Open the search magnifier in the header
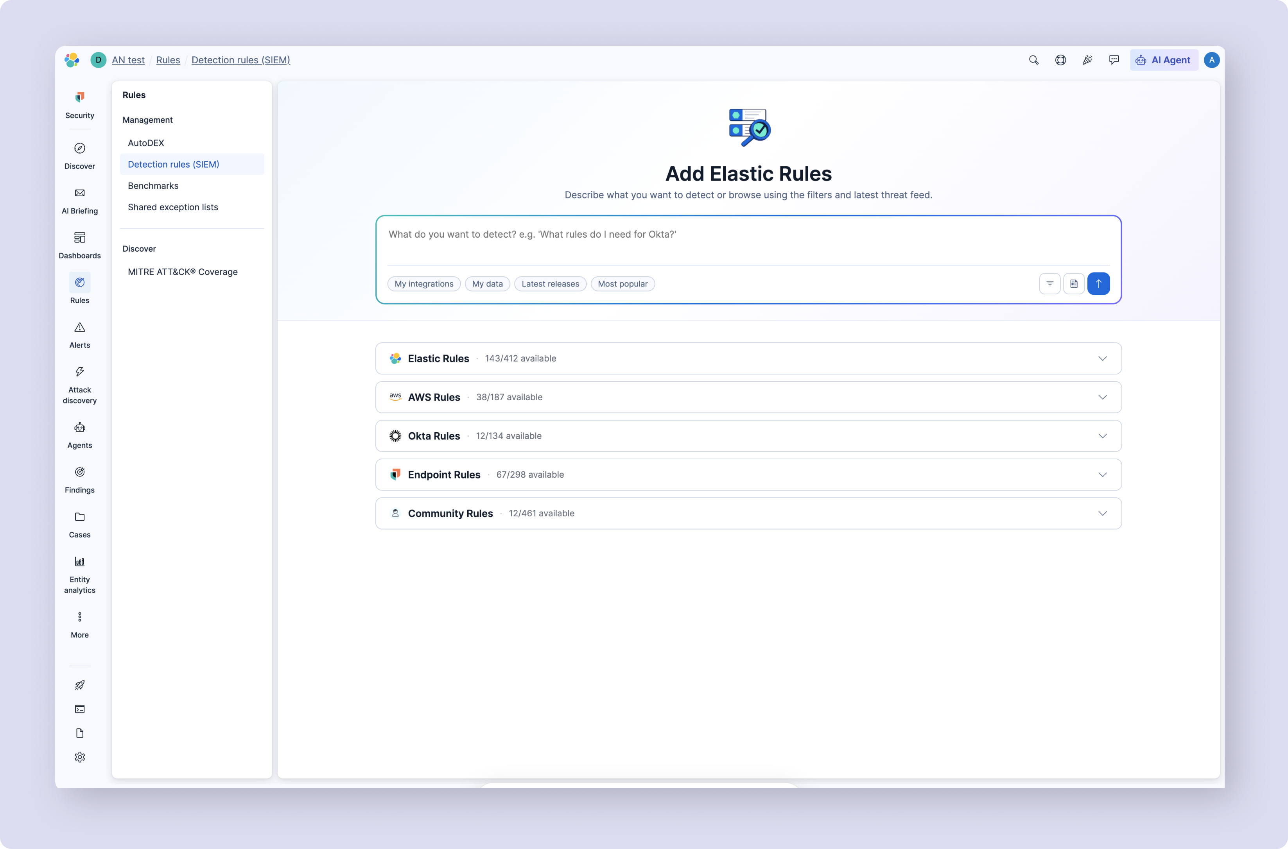 (x=1033, y=60)
